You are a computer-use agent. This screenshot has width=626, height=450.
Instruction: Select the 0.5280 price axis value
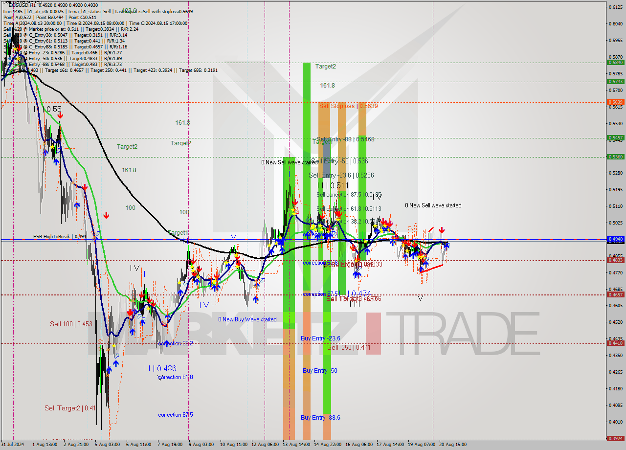[615, 173]
